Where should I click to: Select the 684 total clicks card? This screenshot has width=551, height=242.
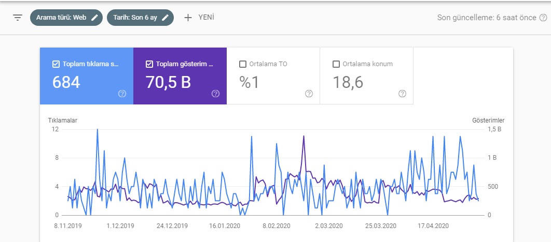click(87, 76)
